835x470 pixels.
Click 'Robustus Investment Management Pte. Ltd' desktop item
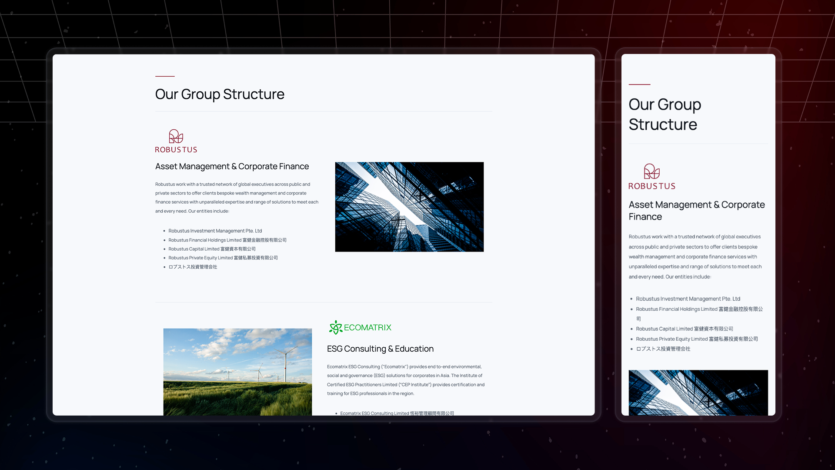point(215,231)
